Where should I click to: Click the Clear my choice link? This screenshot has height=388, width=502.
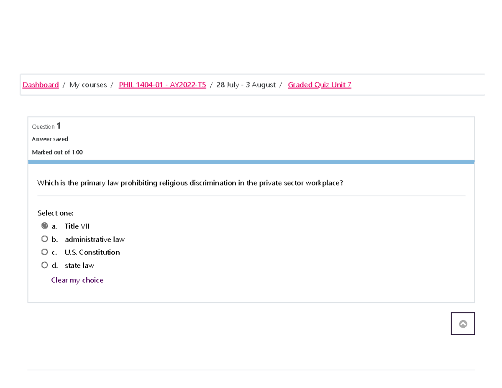77,280
